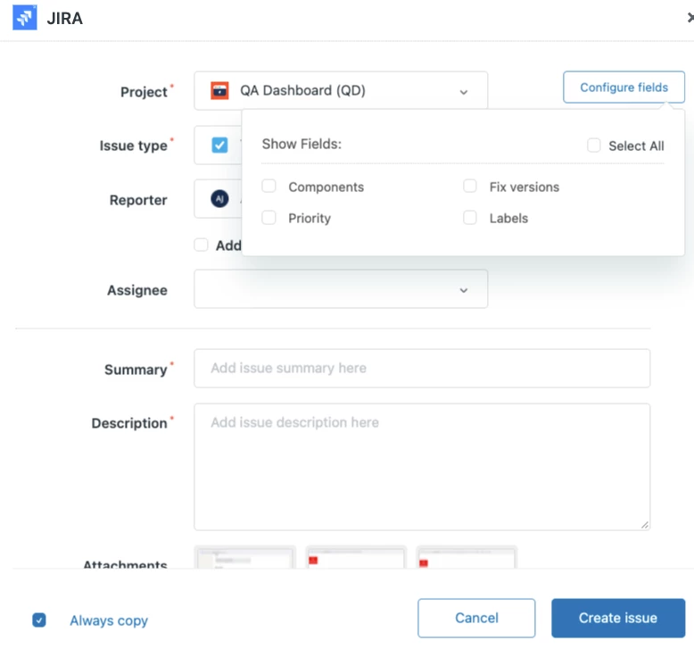Open the third attachment thumbnail

[467, 557]
